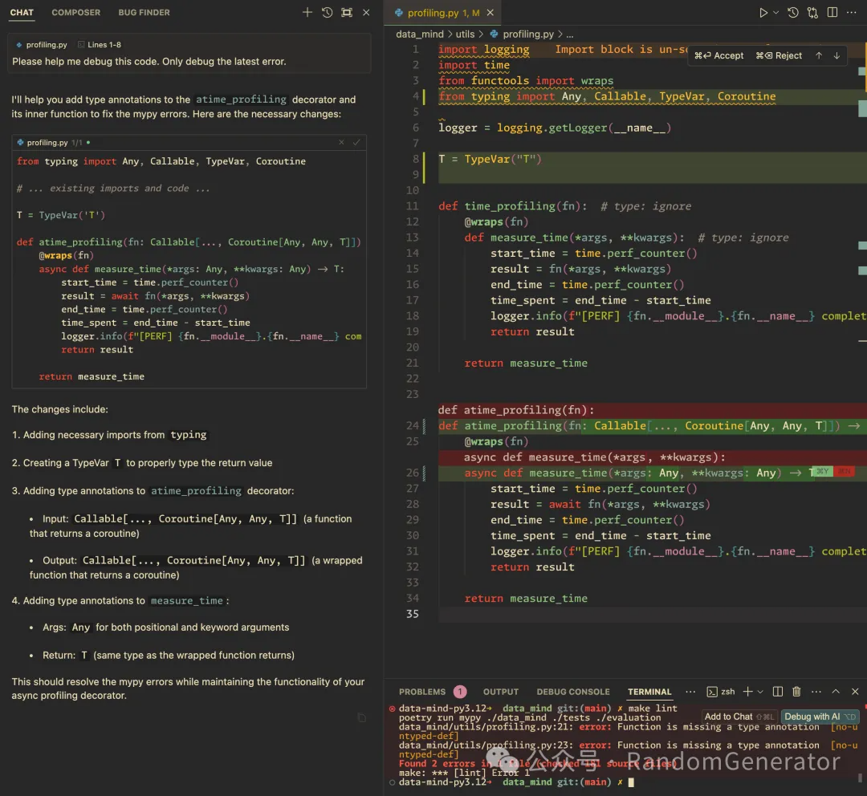This screenshot has height=796, width=867.
Task: Split the terminal pane
Action: 777,692
